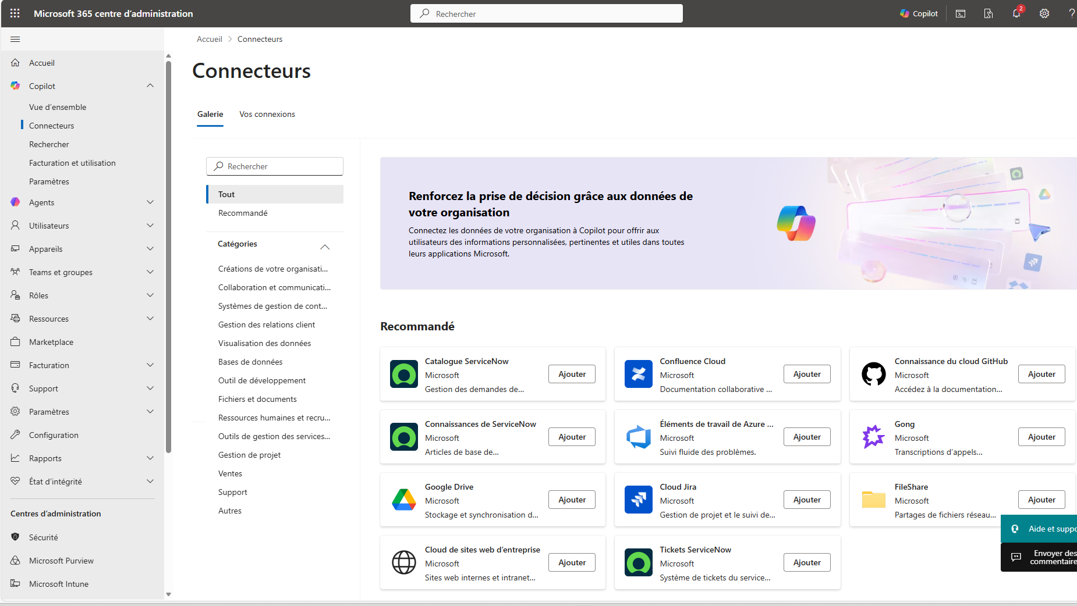Click the Confluence Cloud connector icon
1077x606 pixels.
click(x=639, y=375)
